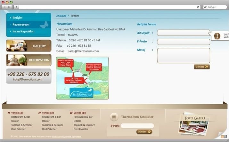Click Odalar in the first footer column
The width and height of the screenshot is (229, 142).
click(x=15, y=121)
